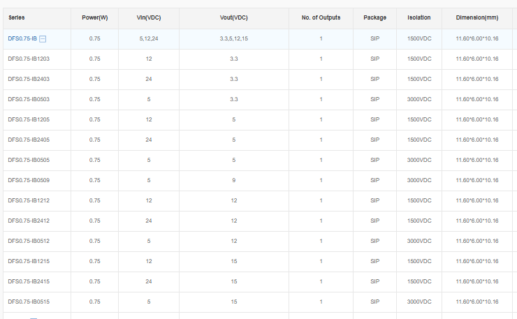This screenshot has height=319, width=517.
Task: Select model DFS0.75-IB2403
Action: pos(29,79)
